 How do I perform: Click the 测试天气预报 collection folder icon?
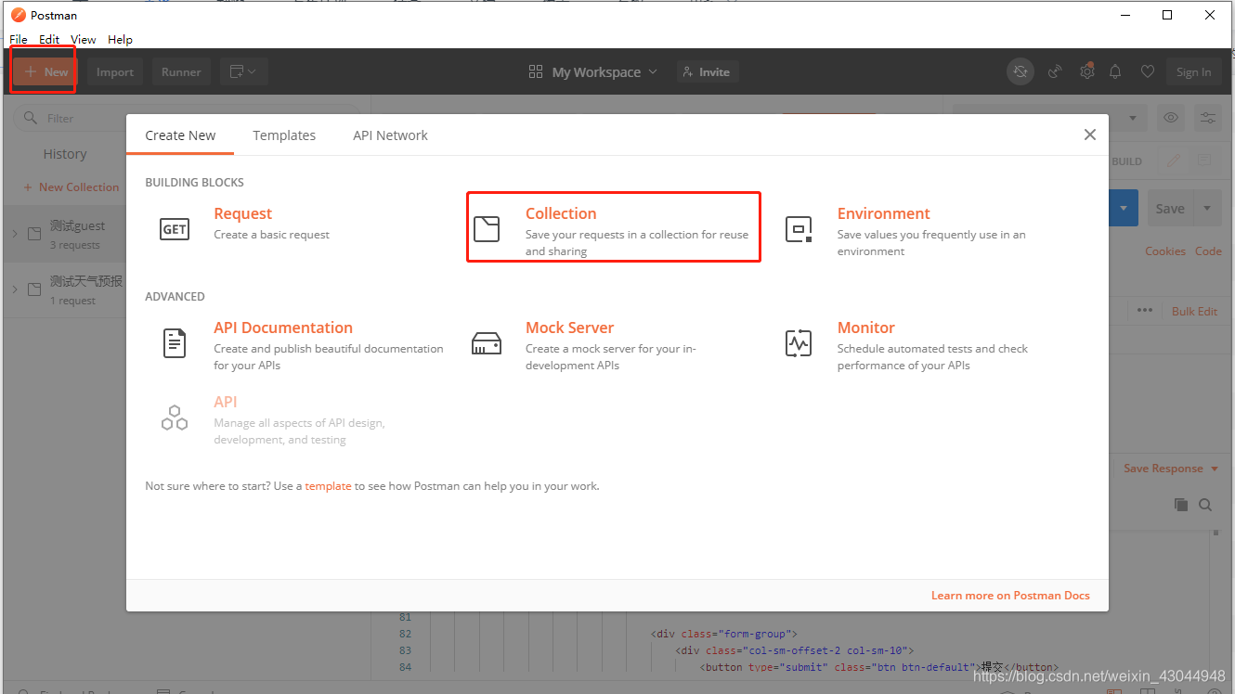pos(34,289)
